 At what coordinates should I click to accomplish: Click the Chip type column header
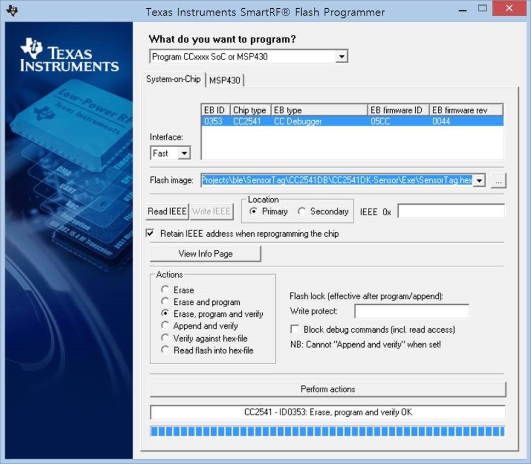[x=251, y=110]
